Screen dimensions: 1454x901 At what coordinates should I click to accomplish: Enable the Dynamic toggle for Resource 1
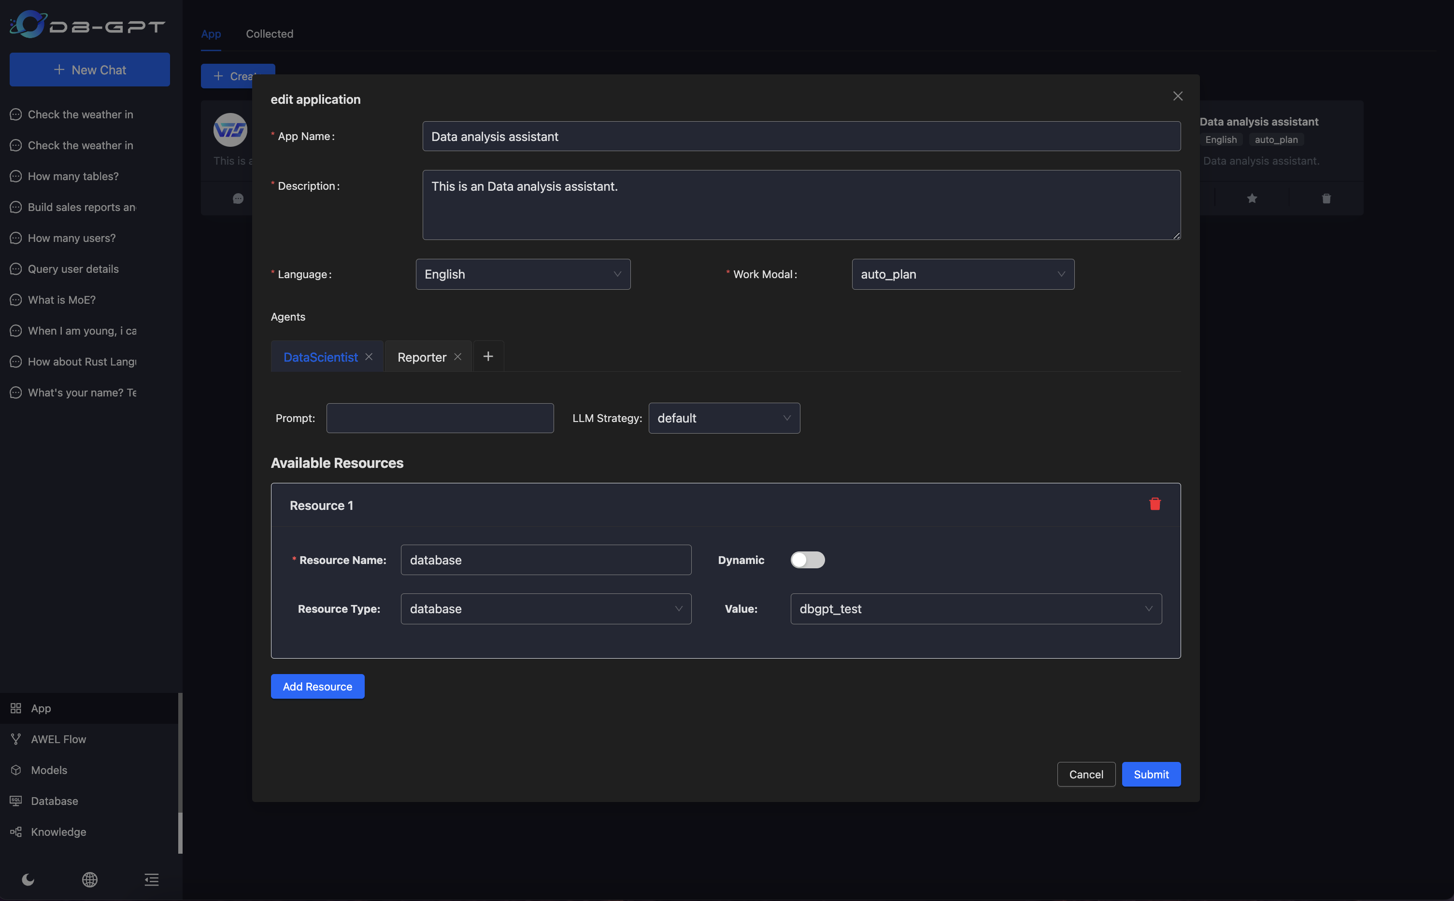point(807,560)
